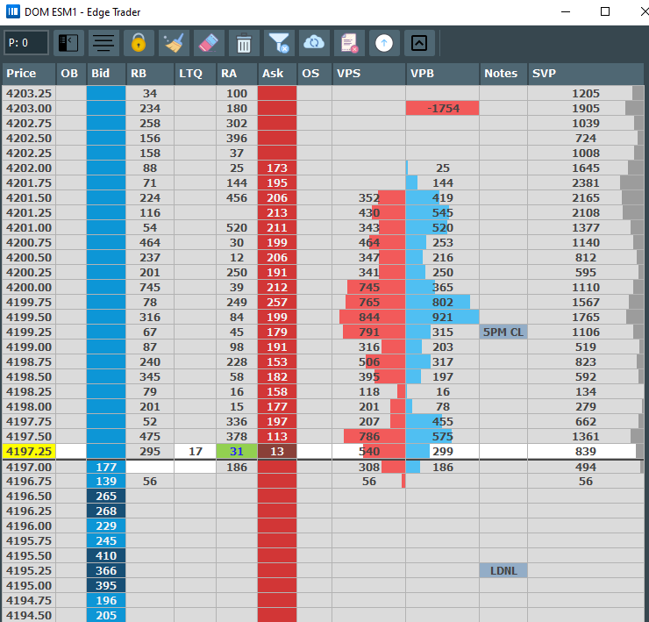The image size is (649, 622).
Task: Click the Ask column header
Action: (277, 74)
